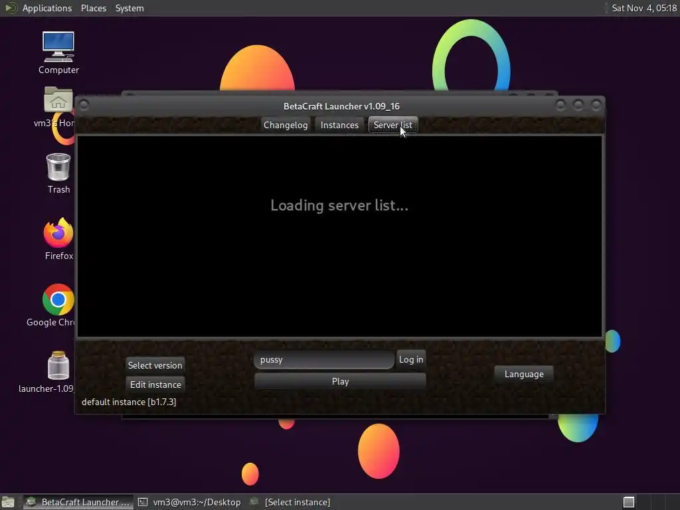Screen dimensions: 680x510
Task: Click the Log in button
Action: [x=410, y=359]
